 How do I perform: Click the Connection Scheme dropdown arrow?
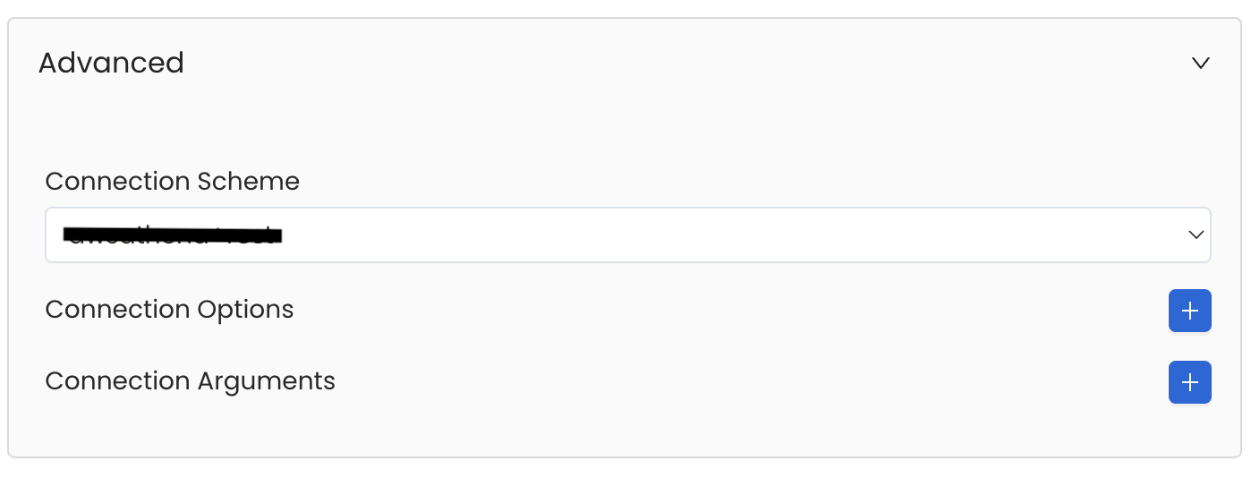coord(1196,235)
